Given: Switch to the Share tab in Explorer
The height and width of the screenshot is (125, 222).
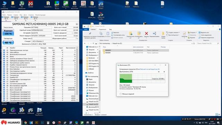Looking at the screenshot, I should coord(102,29).
